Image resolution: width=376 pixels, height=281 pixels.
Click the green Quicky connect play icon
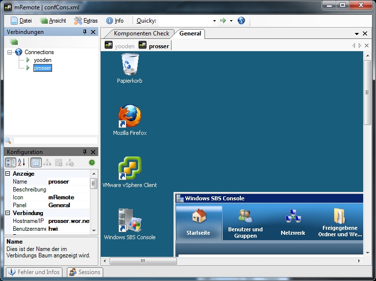pyautogui.click(x=223, y=21)
